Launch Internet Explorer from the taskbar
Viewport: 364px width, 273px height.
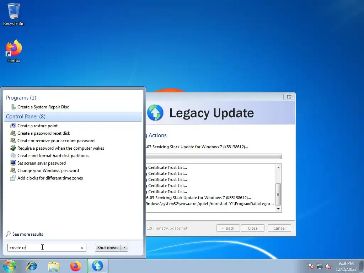click(x=32, y=266)
